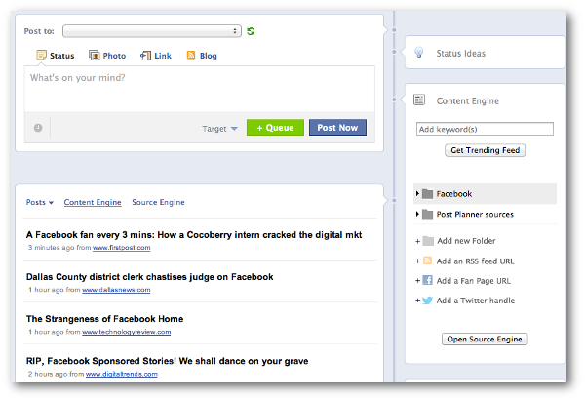Open RIP, Facebook Sponsored Stories headline
Screen dimensions: 585x401
click(x=167, y=361)
